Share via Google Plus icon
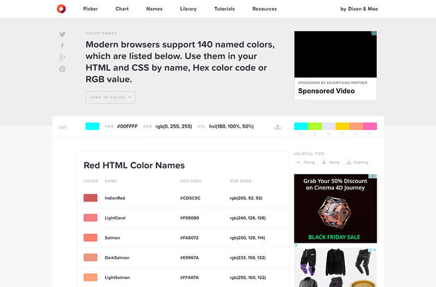This screenshot has width=436, height=287. [62, 57]
